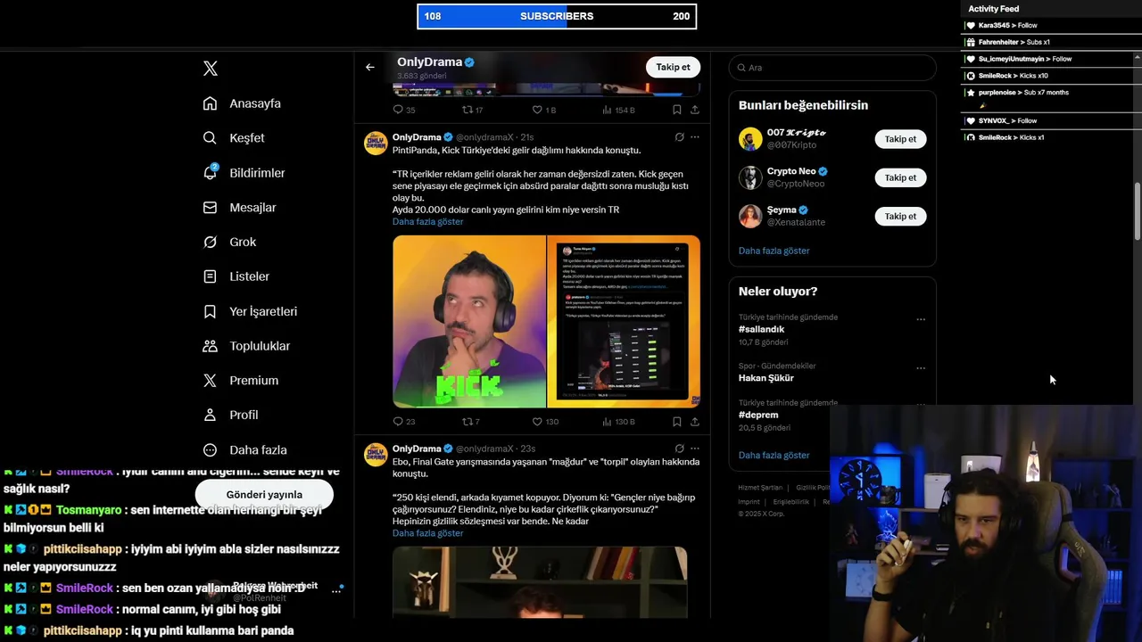Open Grok icon on PintiPanda post
The height and width of the screenshot is (642, 1142).
click(679, 137)
